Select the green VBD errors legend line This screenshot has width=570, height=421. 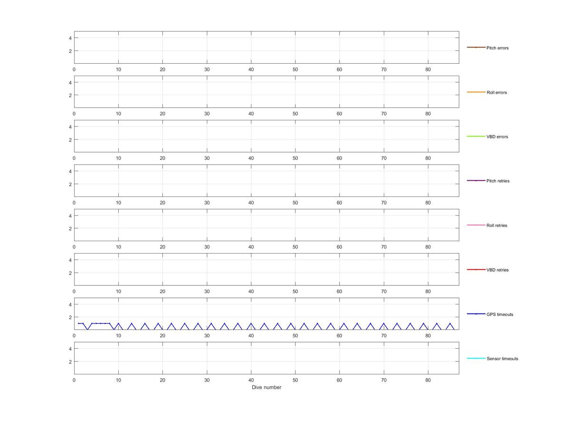pyautogui.click(x=476, y=136)
